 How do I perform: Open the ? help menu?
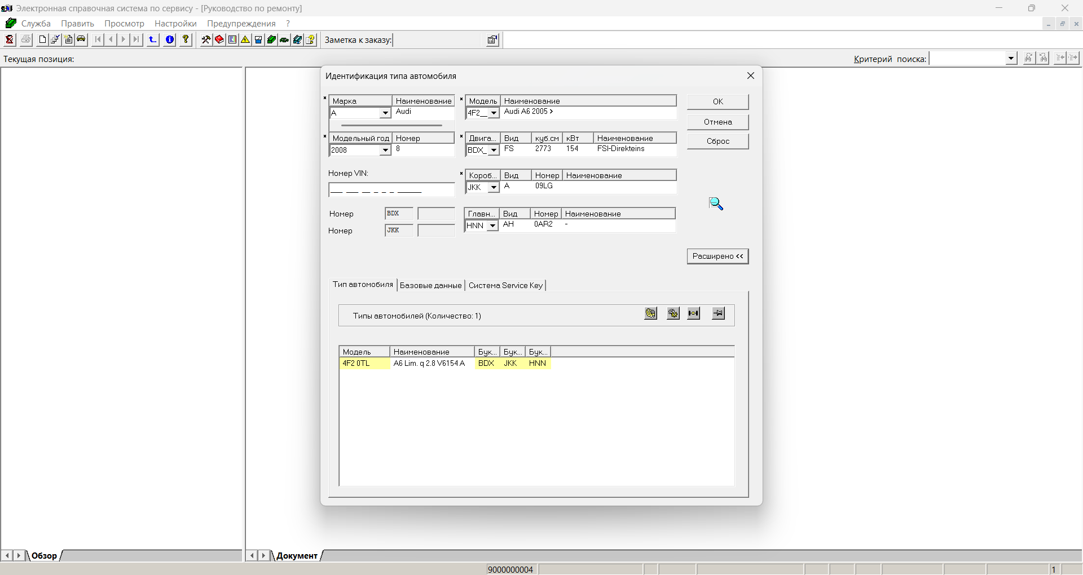click(288, 24)
